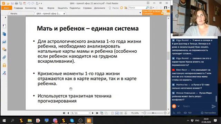Open chat Настройки settings
This screenshot has width=221, height=124.
pyautogui.click(x=208, y=113)
